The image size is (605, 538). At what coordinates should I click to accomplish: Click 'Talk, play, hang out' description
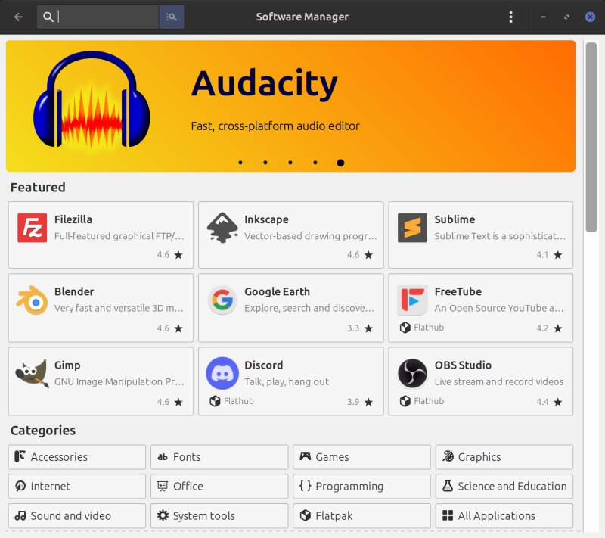[287, 381]
